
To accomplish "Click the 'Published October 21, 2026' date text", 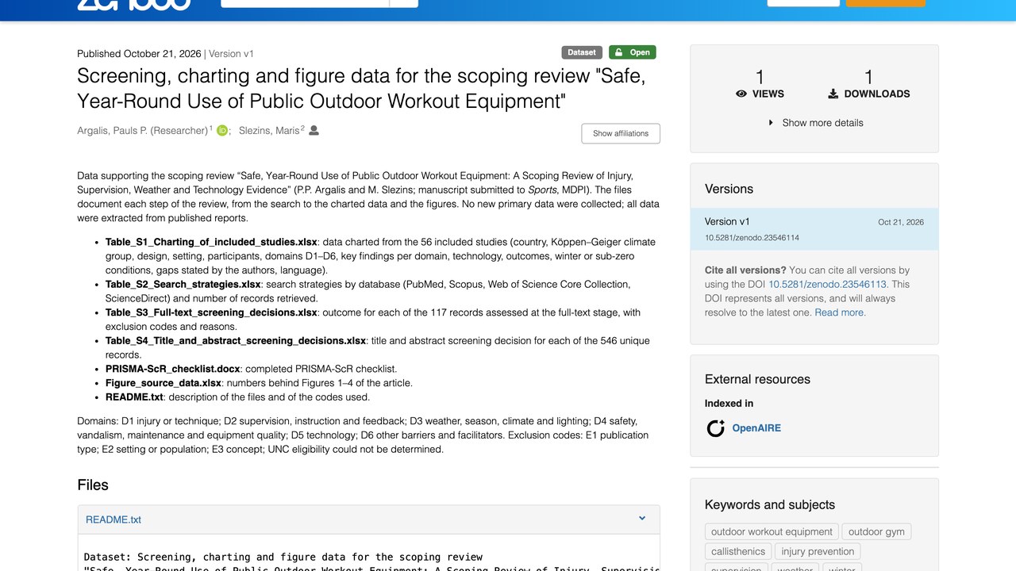I will 139,54.
